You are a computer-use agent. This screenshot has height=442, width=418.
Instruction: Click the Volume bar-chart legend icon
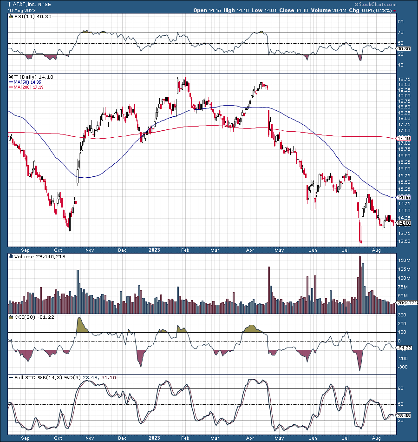[11, 256]
